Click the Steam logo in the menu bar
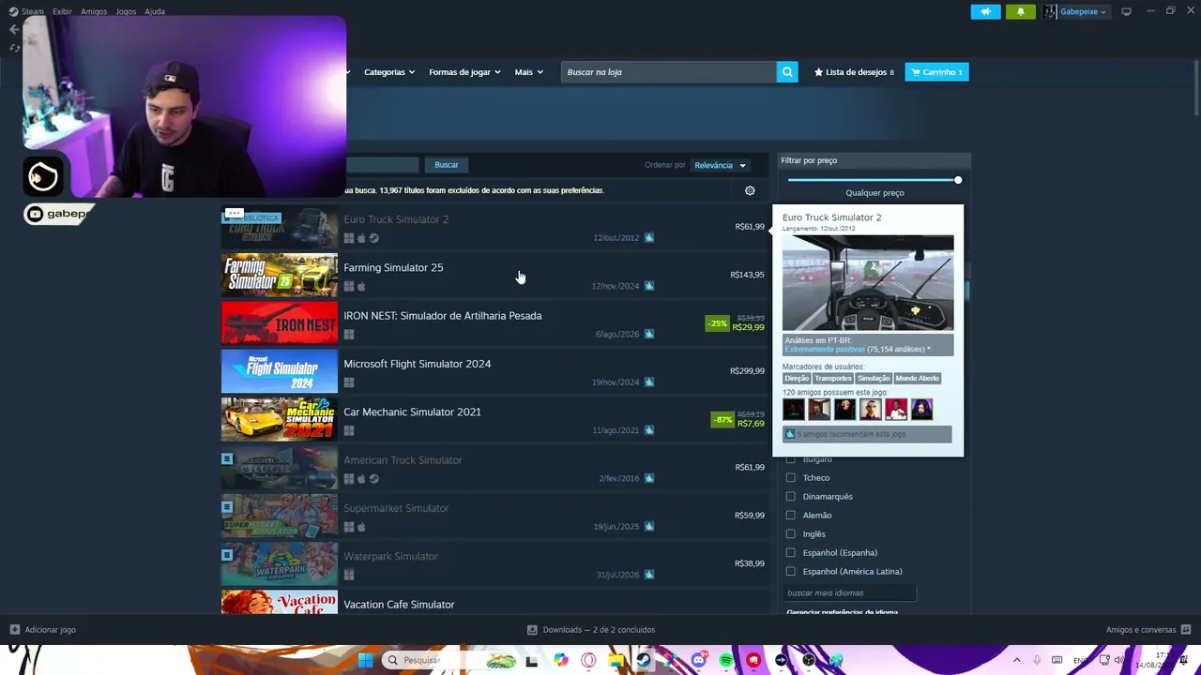The width and height of the screenshot is (1201, 675). point(13,11)
